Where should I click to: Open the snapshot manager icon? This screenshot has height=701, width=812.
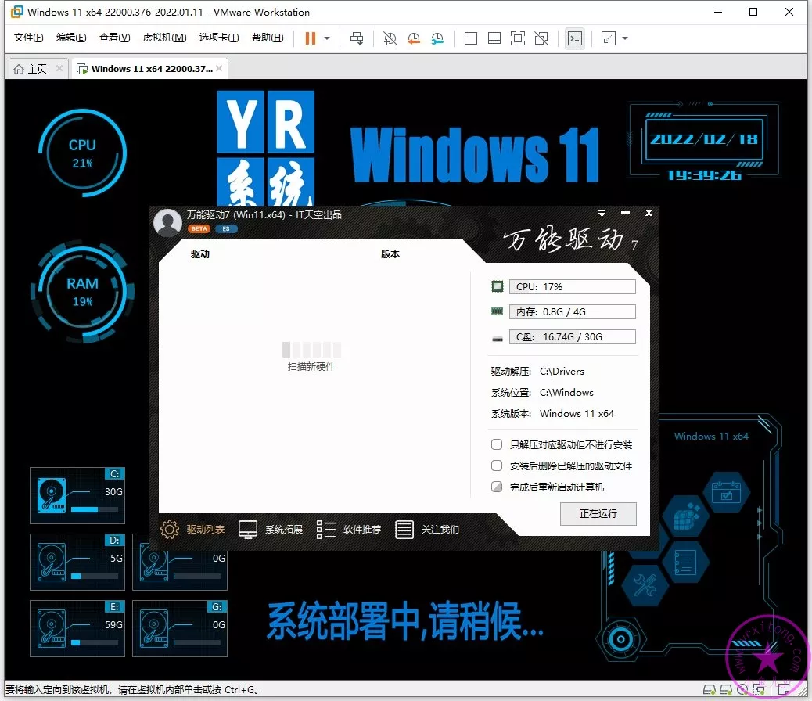point(437,38)
